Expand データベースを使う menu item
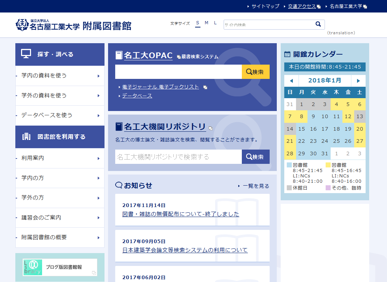This screenshot has width=387, height=282. [x=60, y=115]
